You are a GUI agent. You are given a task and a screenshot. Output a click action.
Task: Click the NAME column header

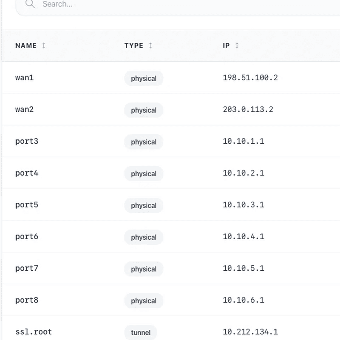pos(25,45)
